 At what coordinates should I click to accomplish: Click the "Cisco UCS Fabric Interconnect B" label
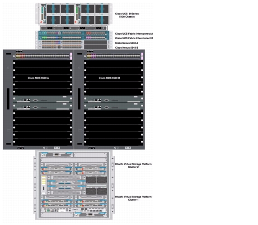(134, 38)
